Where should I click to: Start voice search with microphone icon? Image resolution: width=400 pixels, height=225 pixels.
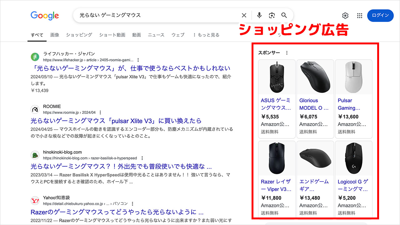(259, 15)
